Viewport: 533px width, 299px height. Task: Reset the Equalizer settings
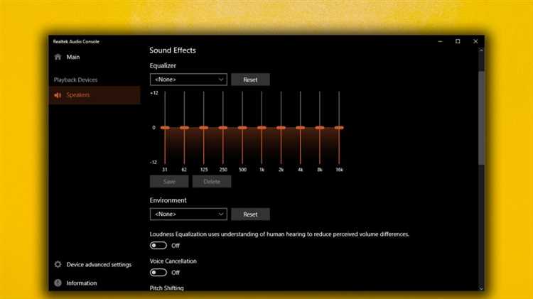tap(251, 80)
